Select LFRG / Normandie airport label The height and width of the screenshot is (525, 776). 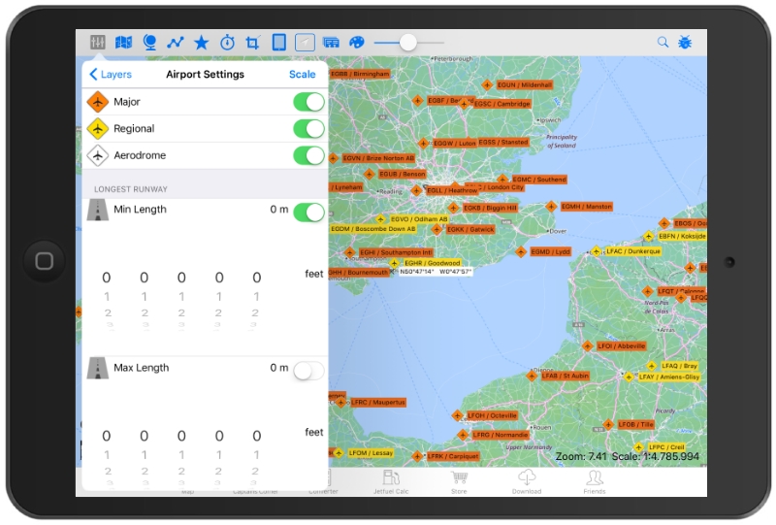tap(500, 435)
